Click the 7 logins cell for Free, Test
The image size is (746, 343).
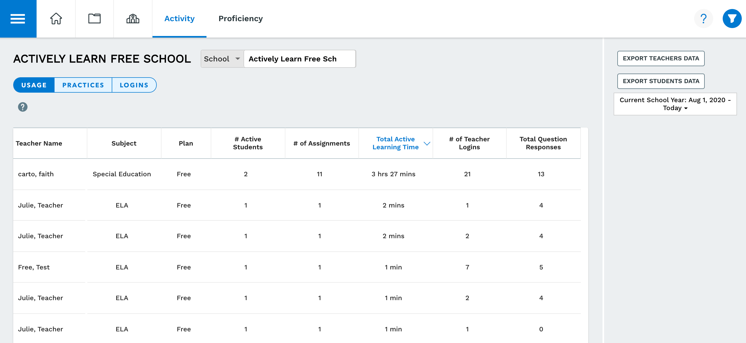[x=468, y=268]
